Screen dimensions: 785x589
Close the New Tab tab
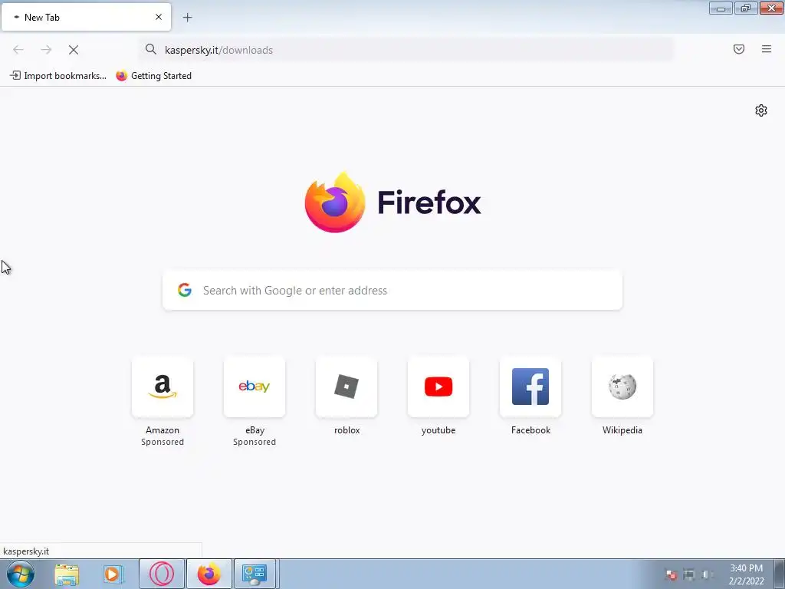click(159, 17)
